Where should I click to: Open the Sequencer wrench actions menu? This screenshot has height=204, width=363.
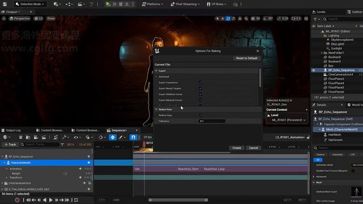coord(66,137)
